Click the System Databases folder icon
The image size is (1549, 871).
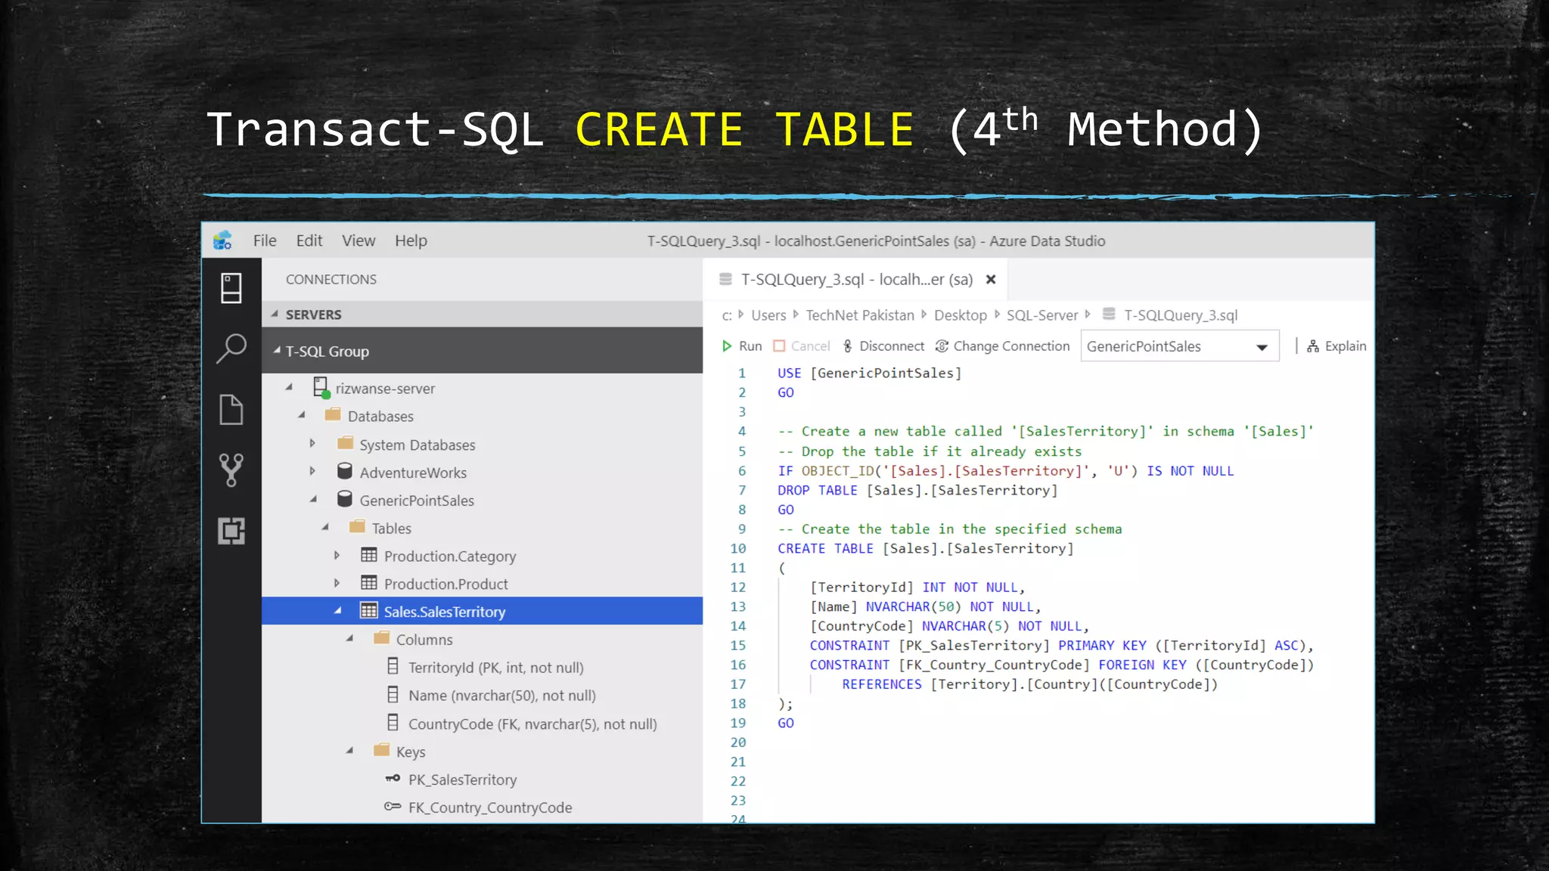click(x=345, y=443)
